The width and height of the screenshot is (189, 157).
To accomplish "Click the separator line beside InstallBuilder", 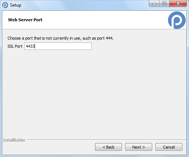I will click(106, 139).
